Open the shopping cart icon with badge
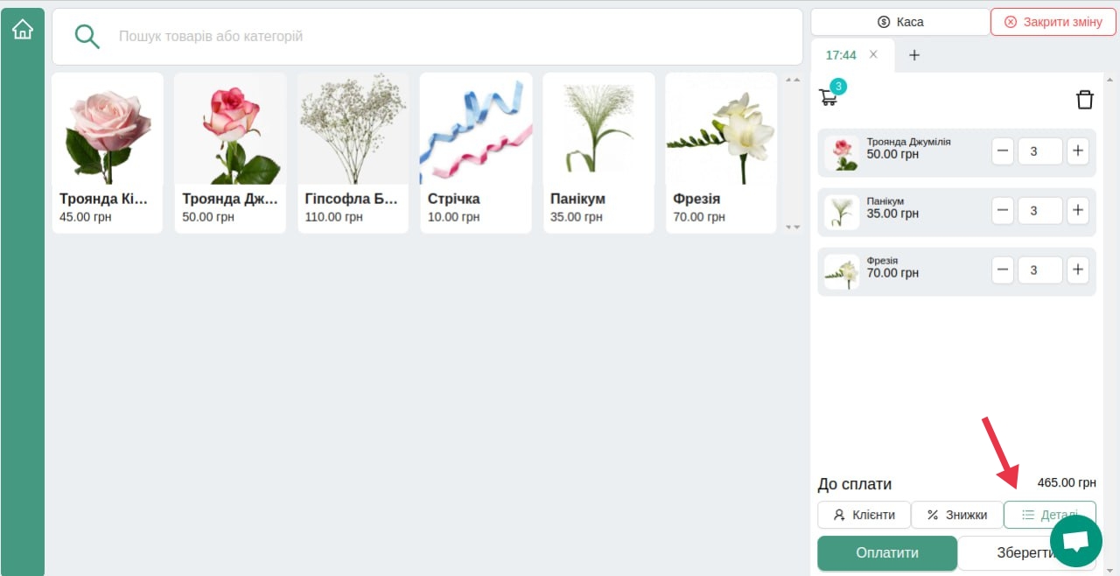Viewport: 1120px width, 576px height. pyautogui.click(x=829, y=95)
